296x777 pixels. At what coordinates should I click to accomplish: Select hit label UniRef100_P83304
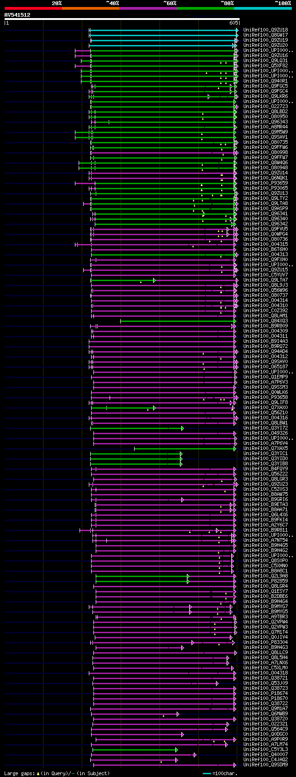click(x=265, y=642)
